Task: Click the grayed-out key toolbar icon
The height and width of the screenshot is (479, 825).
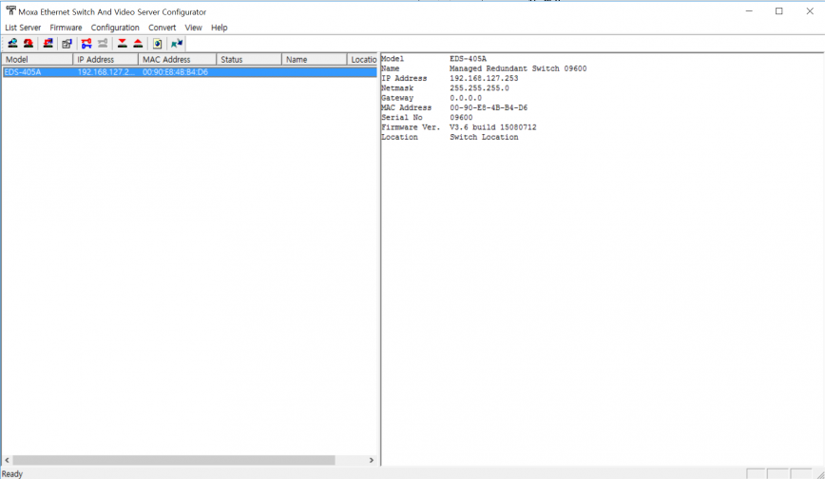Action: 103,43
